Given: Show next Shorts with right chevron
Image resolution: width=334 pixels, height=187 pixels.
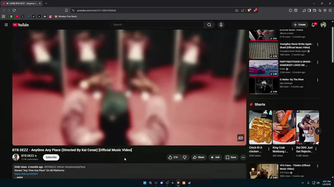Looking at the screenshot, I should click(x=318, y=131).
